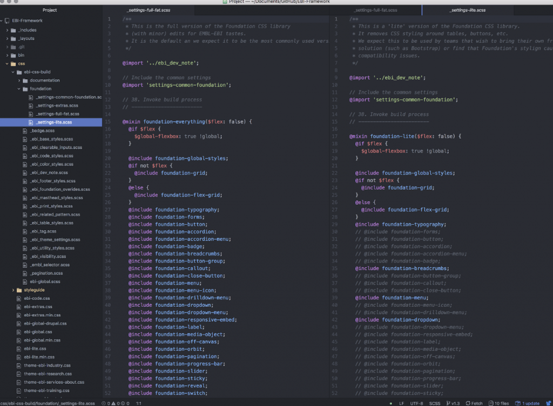Image resolution: width=553 pixels, height=406 pixels.
Task: Click the 1 update package notice
Action: [527, 403]
